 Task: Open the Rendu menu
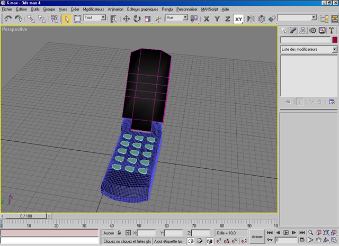(x=166, y=10)
